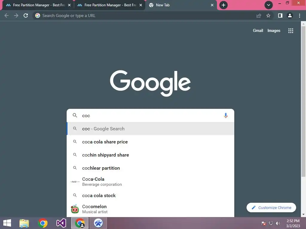Image resolution: width=306 pixels, height=229 pixels.
Task: Open the side panel icon
Action: [x=280, y=16]
